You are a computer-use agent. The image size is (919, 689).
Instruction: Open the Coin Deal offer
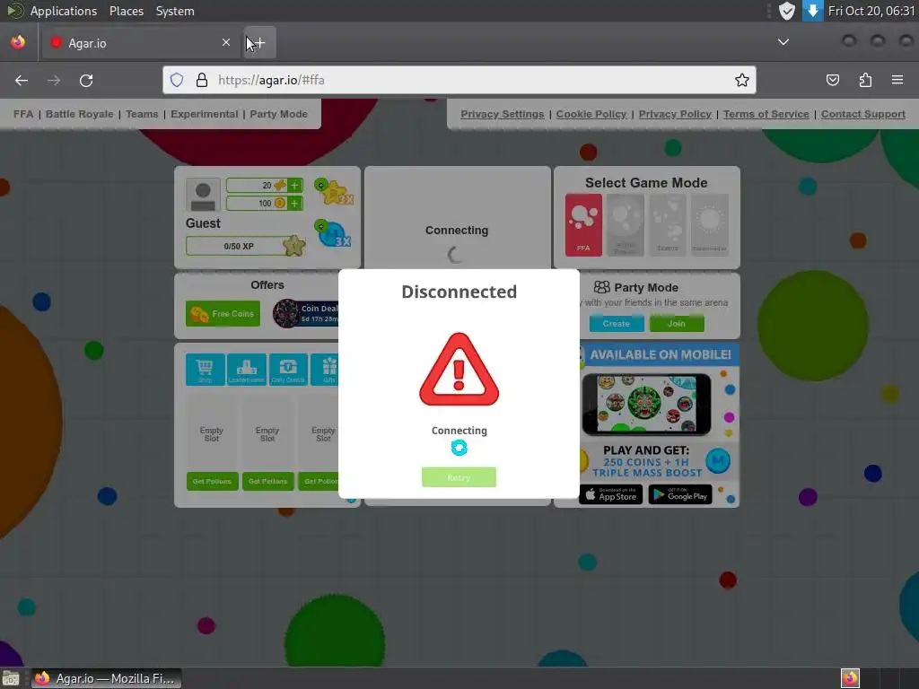306,313
